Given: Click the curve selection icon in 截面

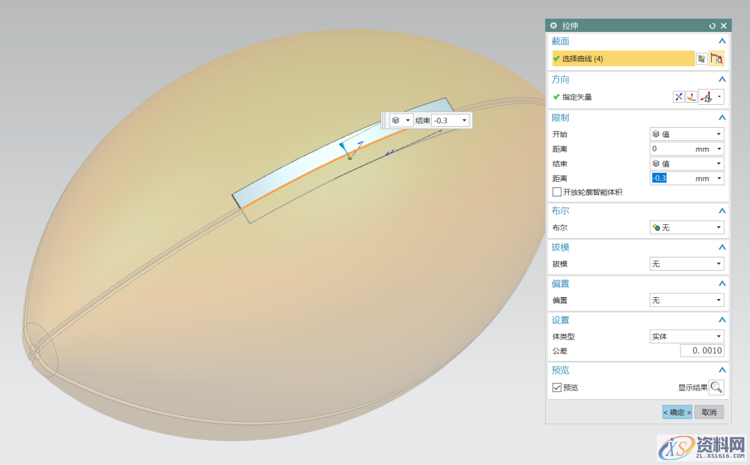Looking at the screenshot, I should 716,59.
